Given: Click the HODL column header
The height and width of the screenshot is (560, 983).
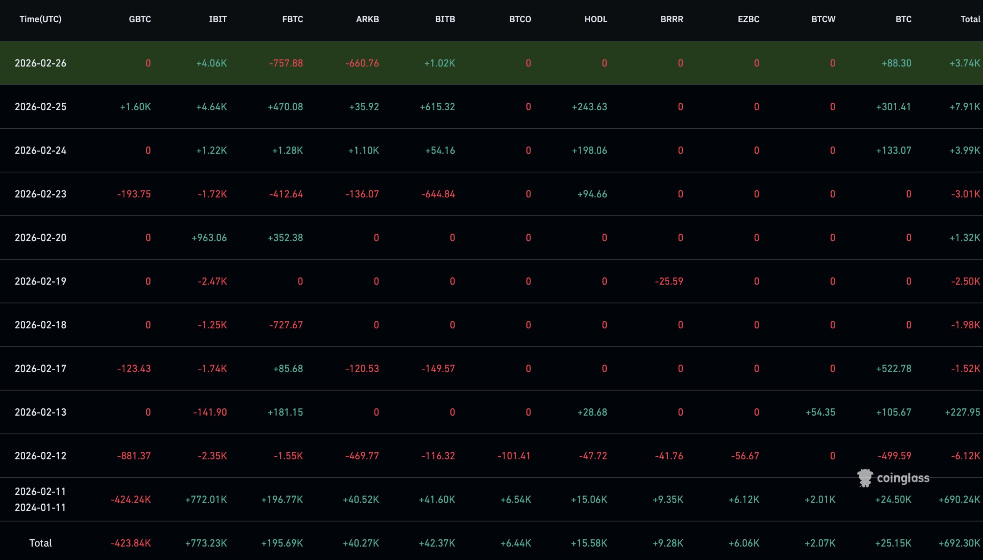Looking at the screenshot, I should point(596,19).
